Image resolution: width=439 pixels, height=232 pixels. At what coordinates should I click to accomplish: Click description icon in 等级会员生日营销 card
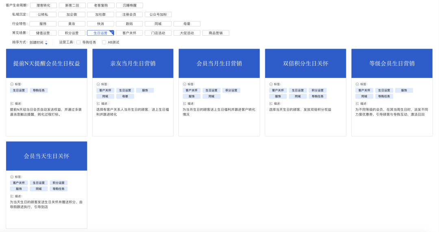(357, 104)
